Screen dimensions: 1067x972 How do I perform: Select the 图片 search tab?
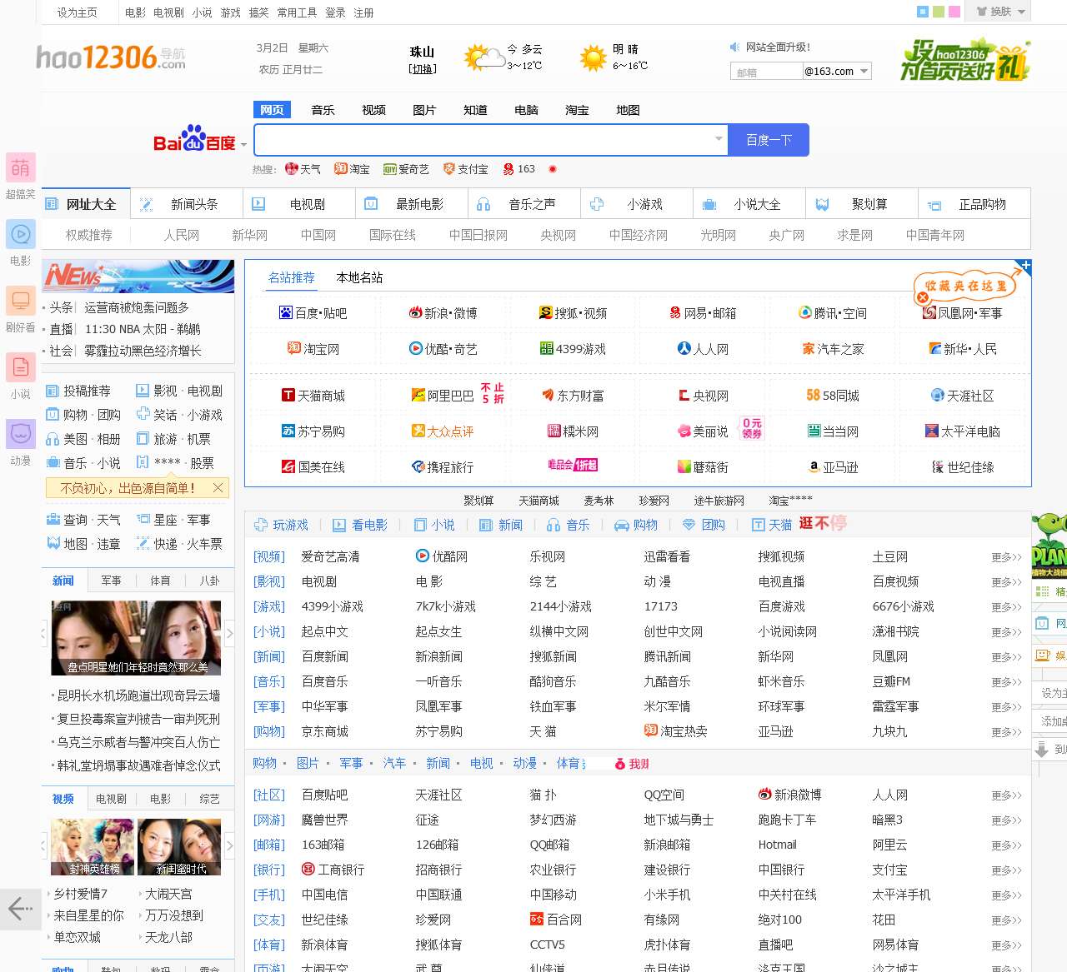coord(424,110)
